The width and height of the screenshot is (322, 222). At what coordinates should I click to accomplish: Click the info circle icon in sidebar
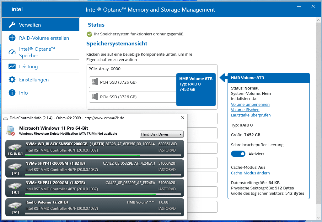point(12,93)
